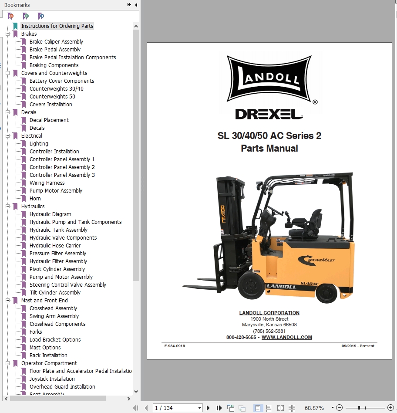This screenshot has width=397, height=413.
Task: Click the LANDOLL CORPORATION heading text
Action: click(x=269, y=313)
